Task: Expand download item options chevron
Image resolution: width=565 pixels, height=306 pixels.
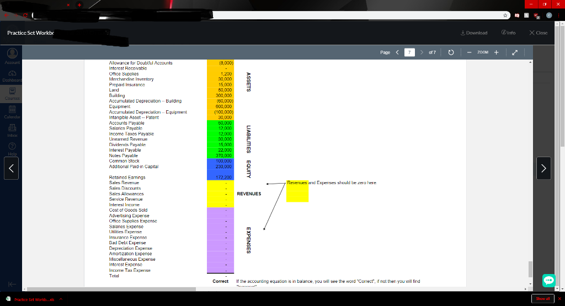Action: (x=61, y=299)
